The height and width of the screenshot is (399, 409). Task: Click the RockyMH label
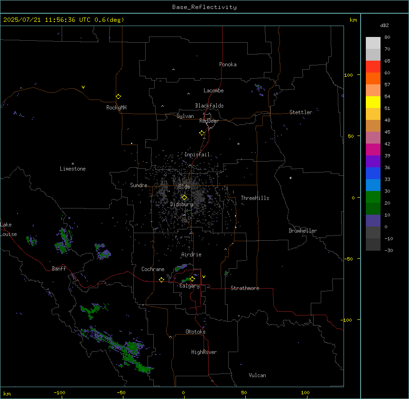[116, 107]
